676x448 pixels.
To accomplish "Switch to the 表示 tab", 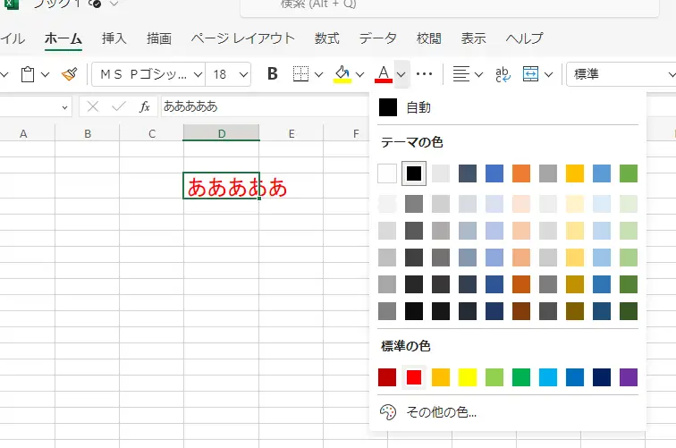I will 473,38.
